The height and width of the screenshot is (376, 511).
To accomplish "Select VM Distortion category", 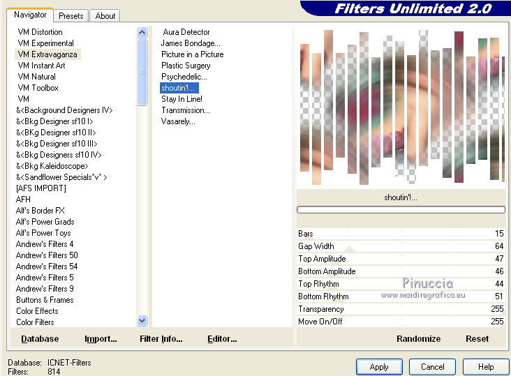I will (40, 32).
